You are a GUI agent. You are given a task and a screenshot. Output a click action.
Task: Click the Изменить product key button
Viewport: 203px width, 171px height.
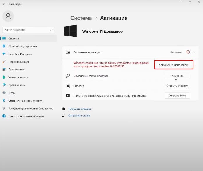(x=177, y=76)
